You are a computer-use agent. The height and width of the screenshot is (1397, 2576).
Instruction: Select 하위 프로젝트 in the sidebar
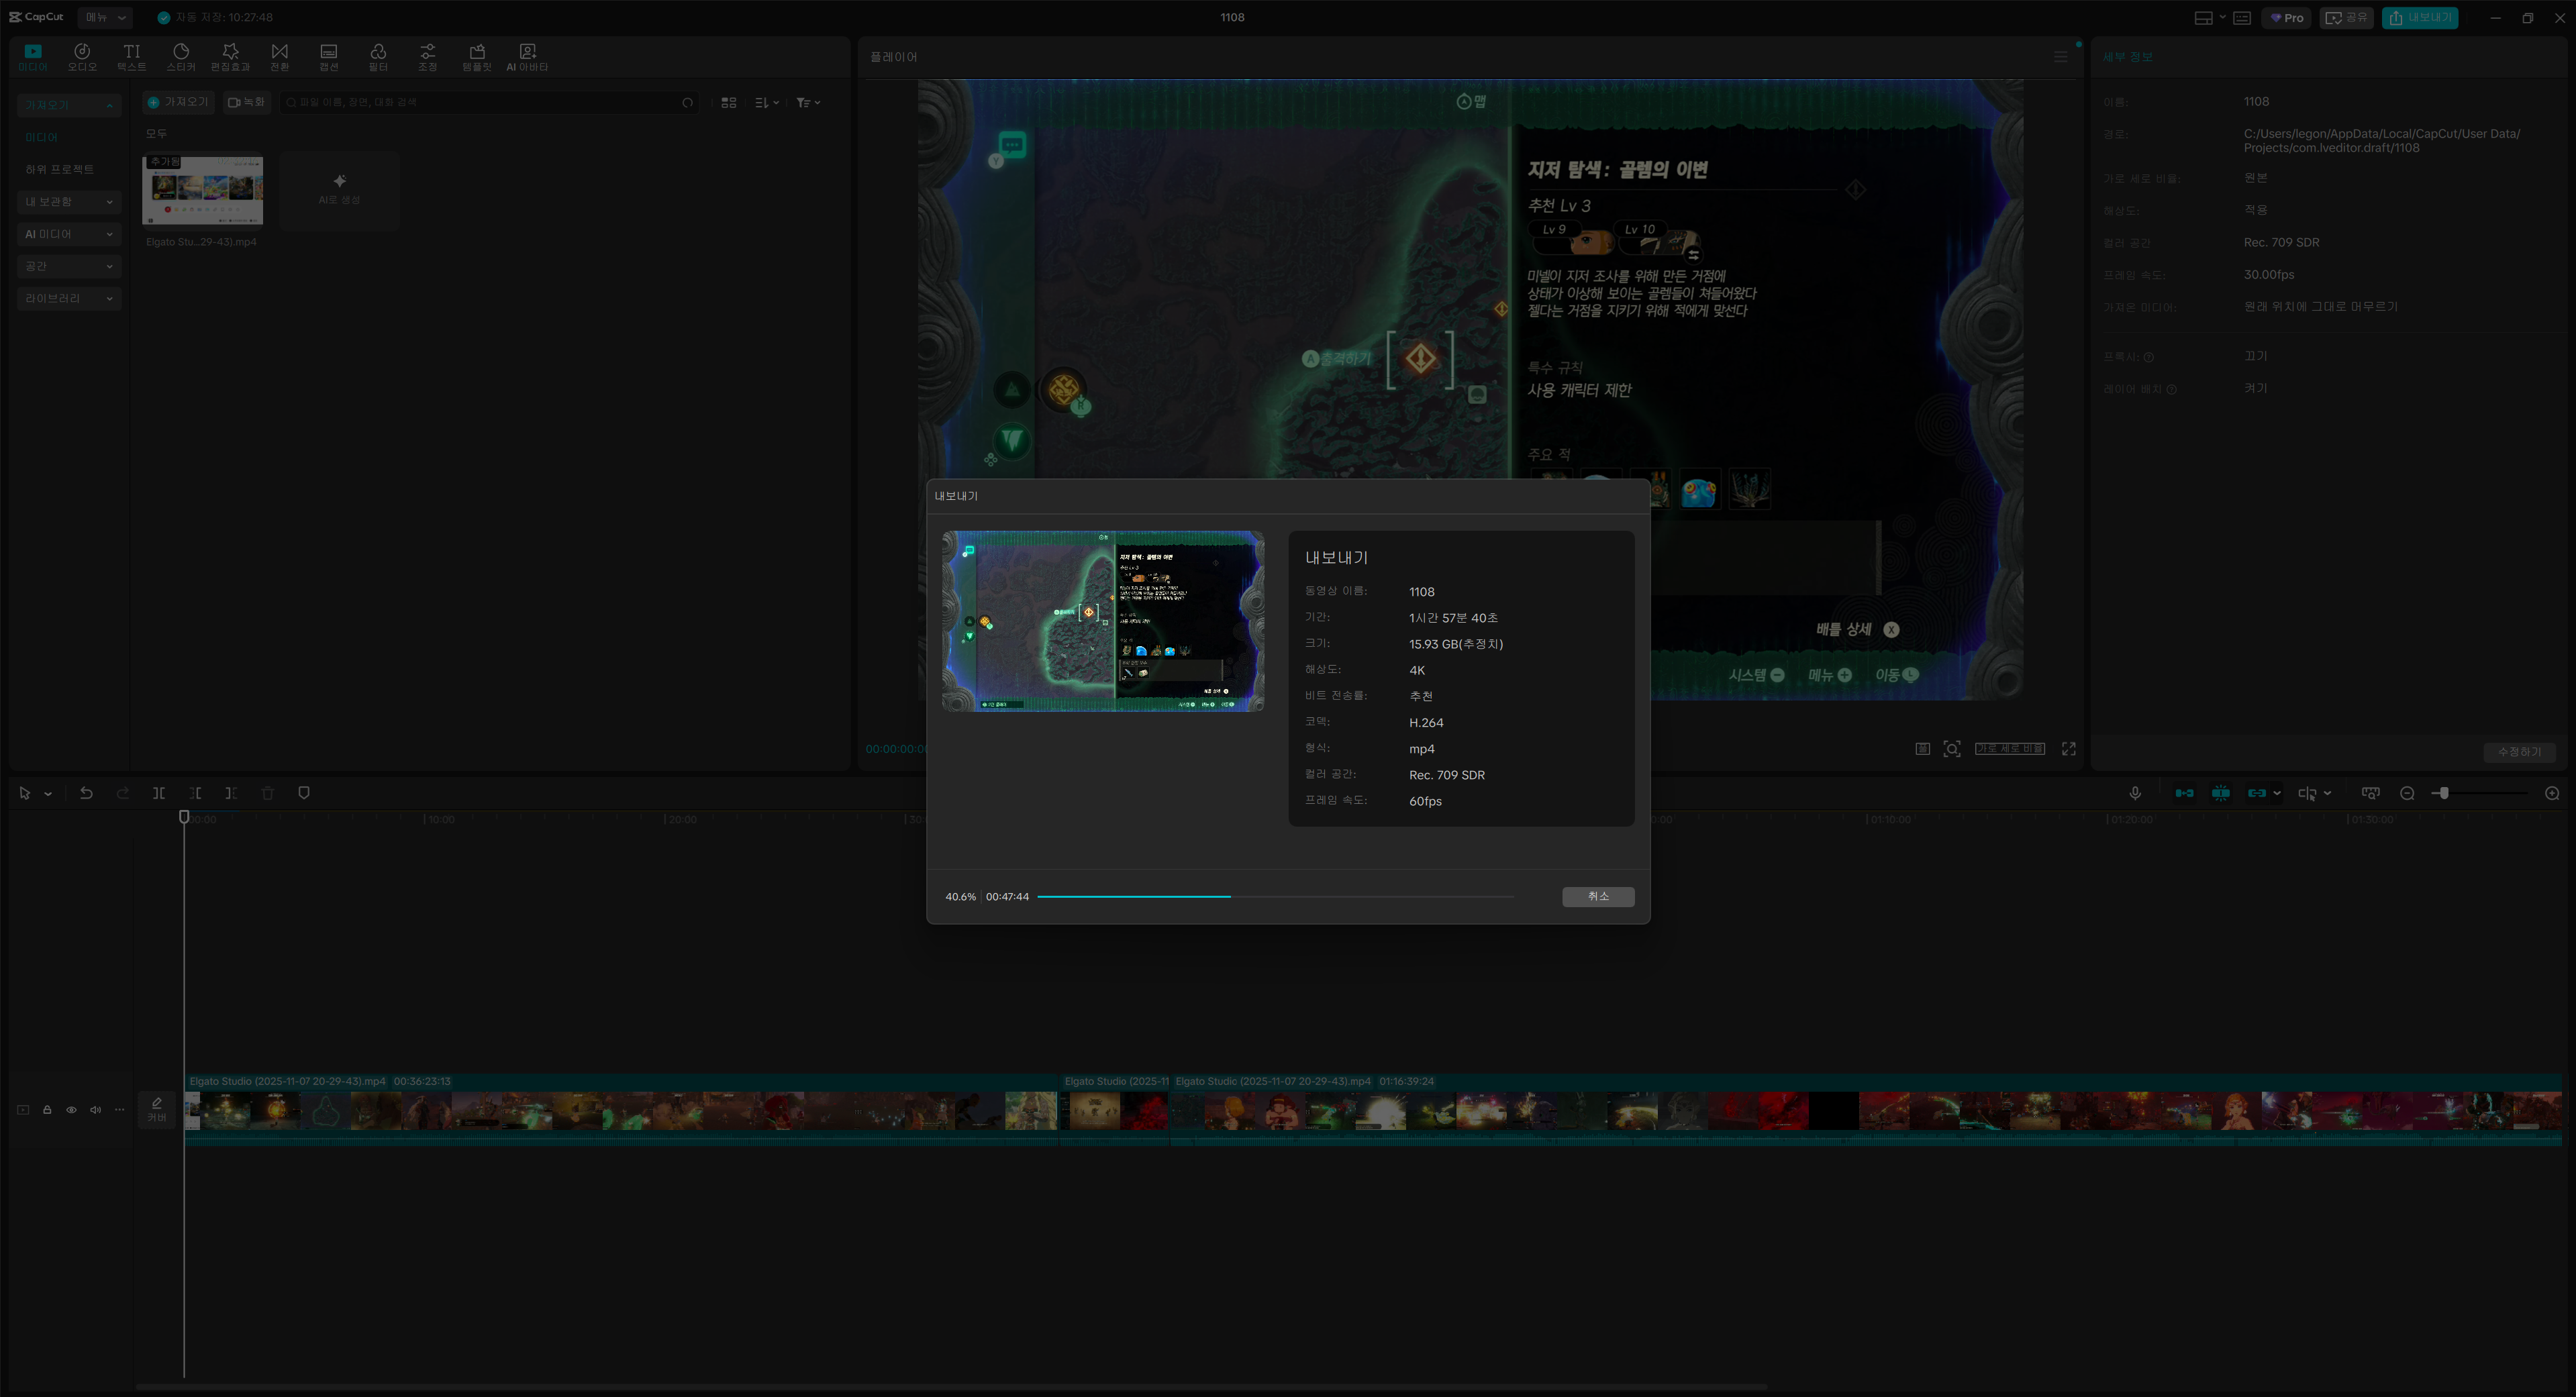tap(59, 170)
